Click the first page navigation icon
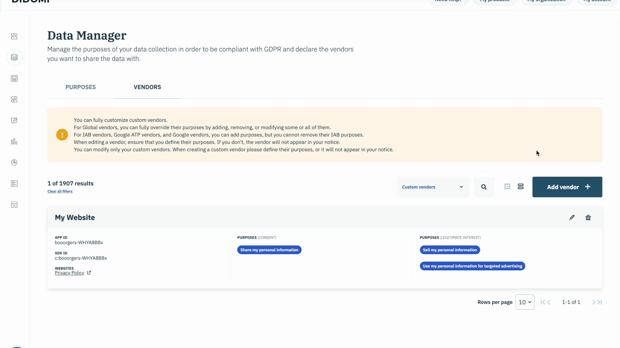 coord(542,302)
